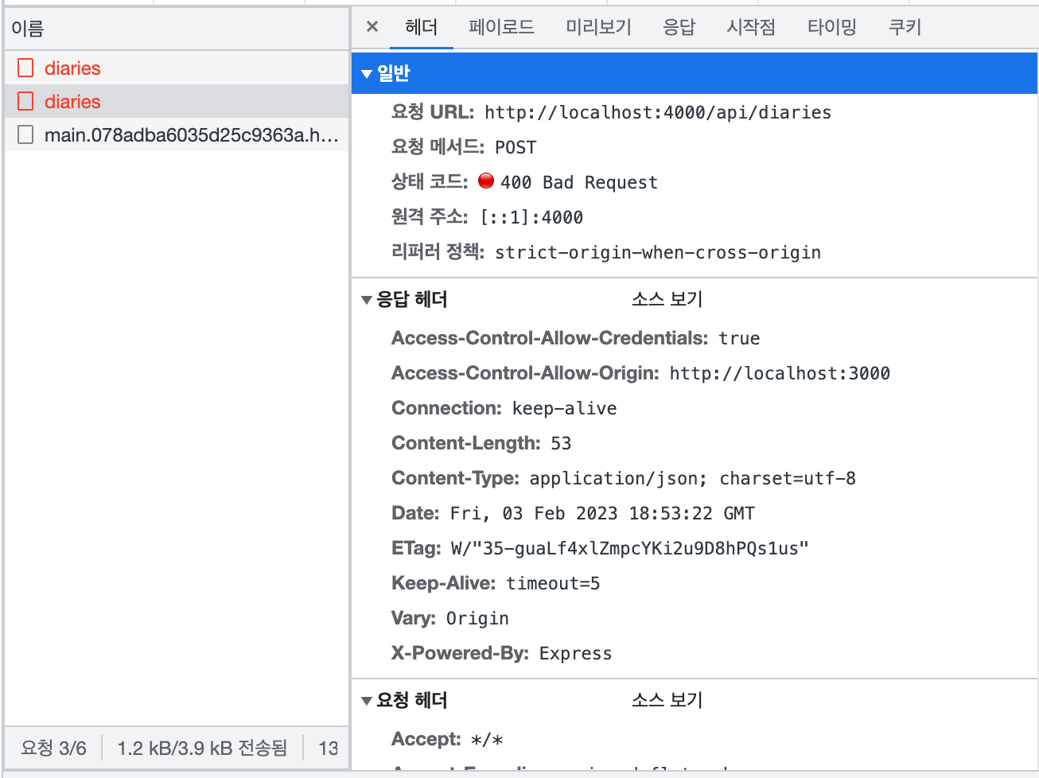Click the red error status icon
1039x778 pixels.
(x=485, y=181)
